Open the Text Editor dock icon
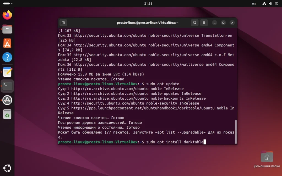 click(7, 72)
